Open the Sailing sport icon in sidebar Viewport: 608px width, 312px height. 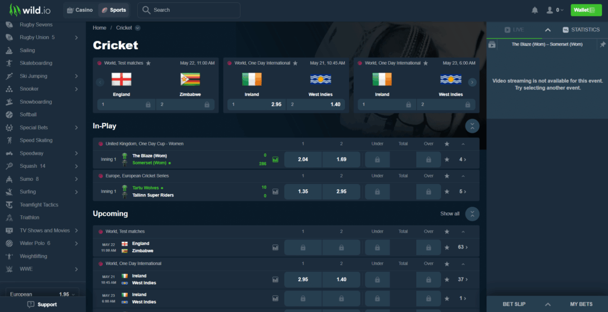(9, 50)
